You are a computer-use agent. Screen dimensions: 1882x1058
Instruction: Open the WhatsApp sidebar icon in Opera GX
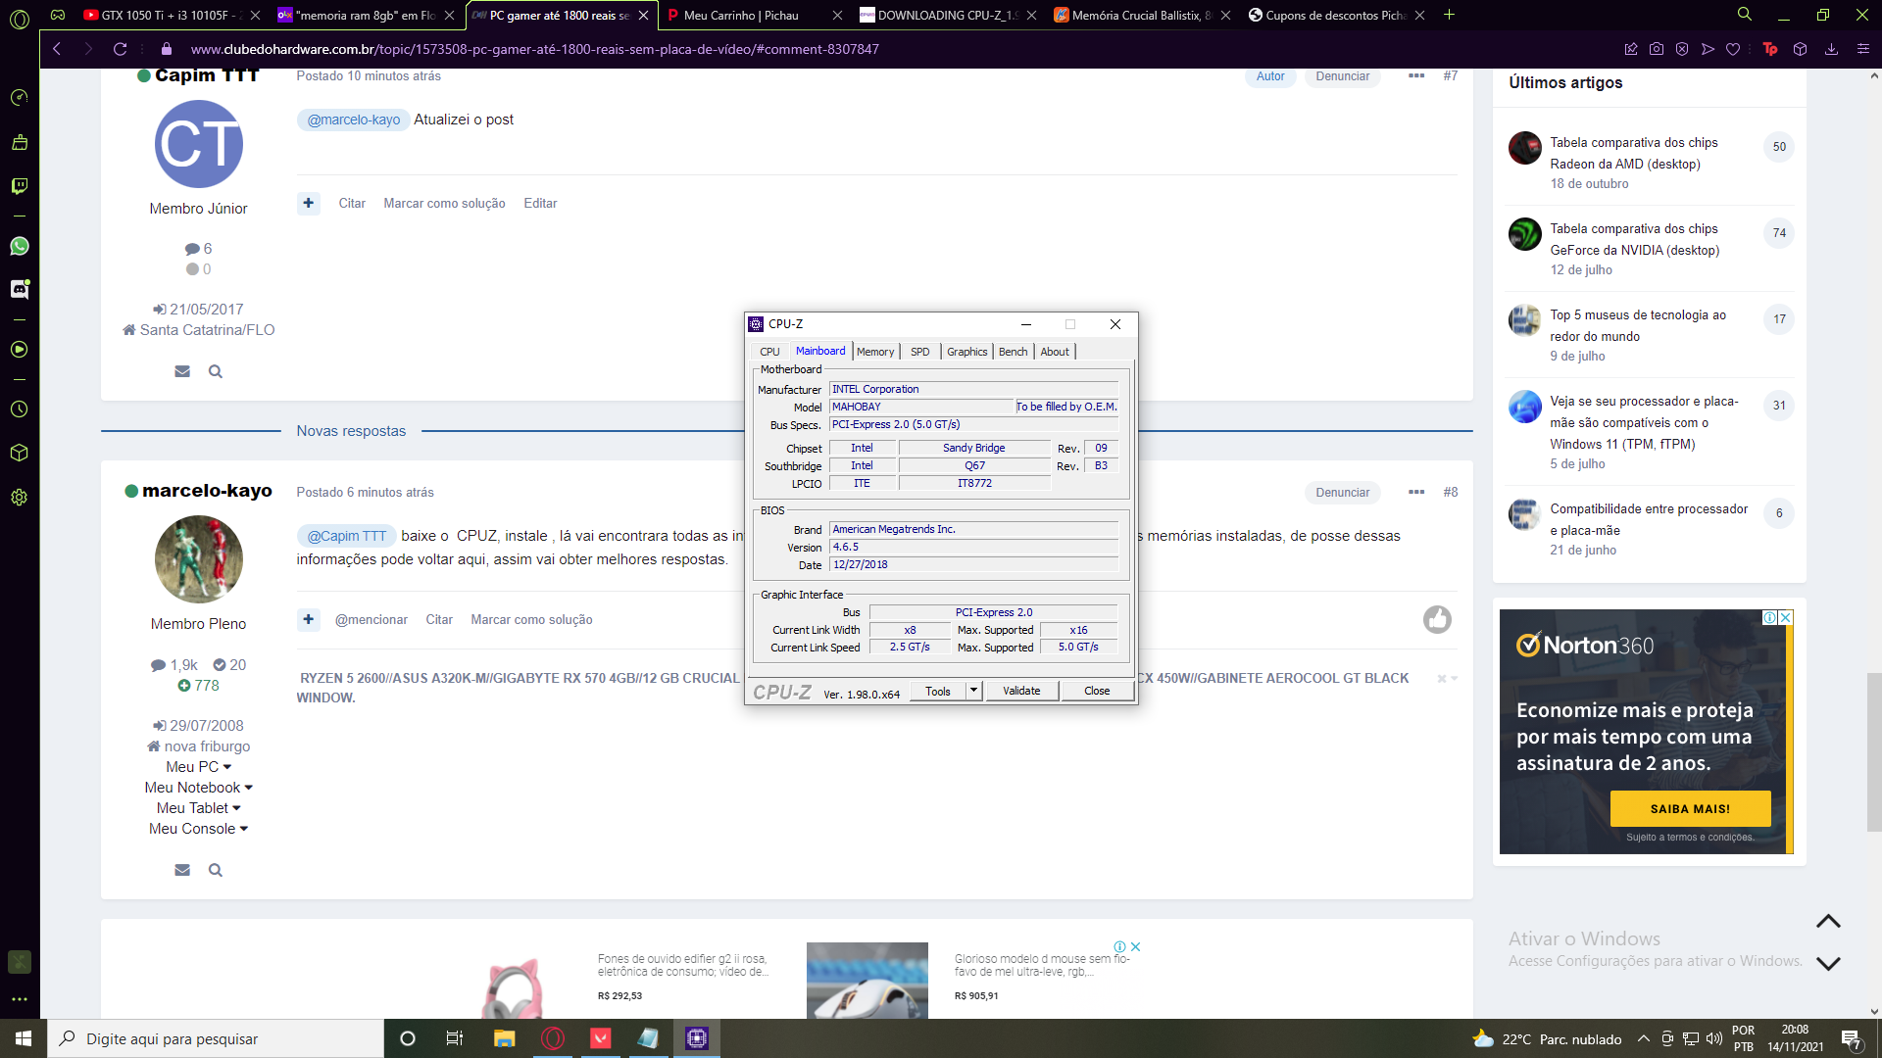coord(19,247)
